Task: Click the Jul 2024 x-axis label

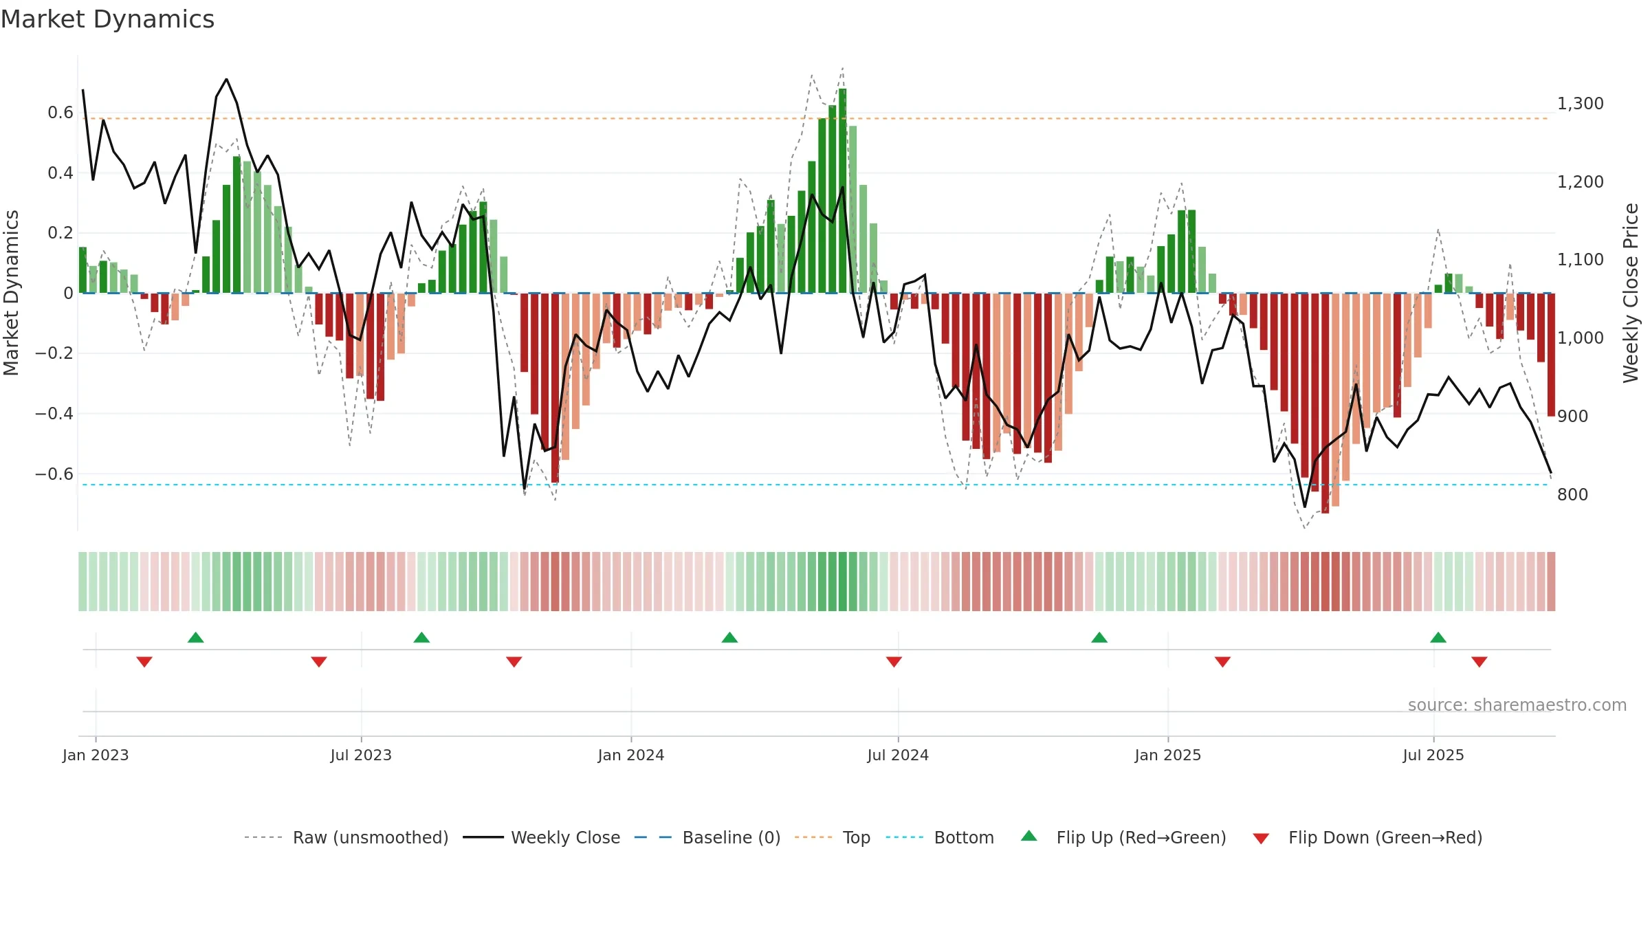Action: [x=898, y=755]
